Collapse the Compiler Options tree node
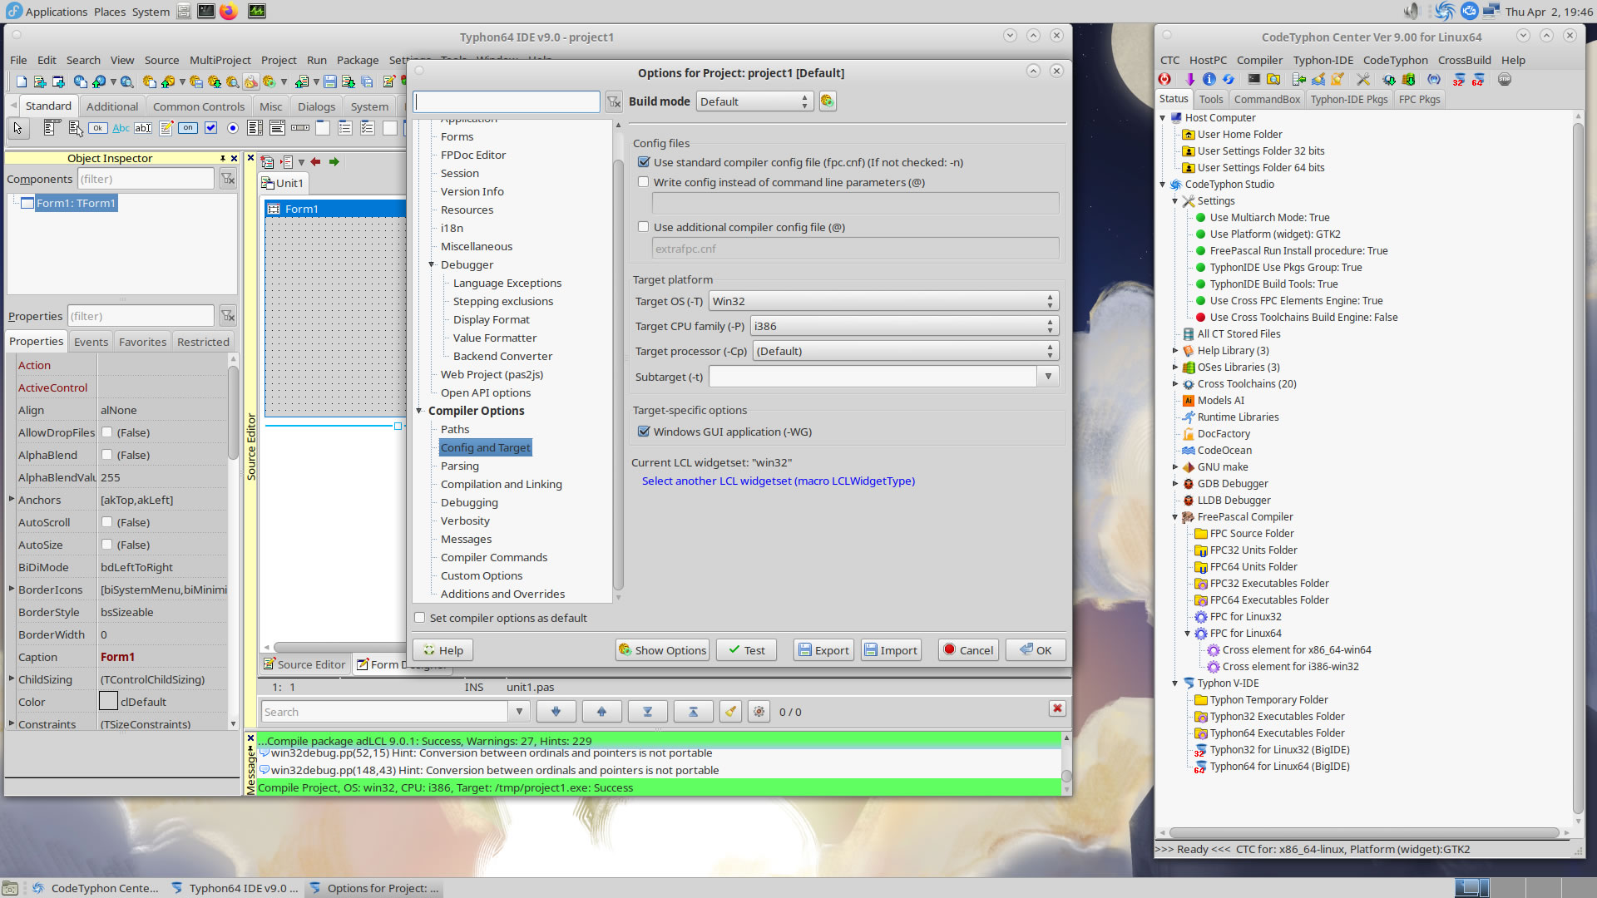The width and height of the screenshot is (1597, 898). [x=419, y=411]
